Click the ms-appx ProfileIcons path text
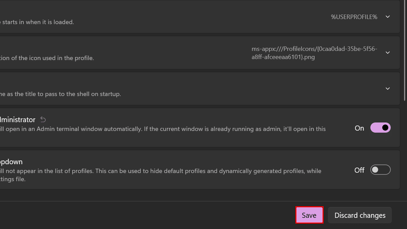The image size is (407, 229). tap(314, 53)
